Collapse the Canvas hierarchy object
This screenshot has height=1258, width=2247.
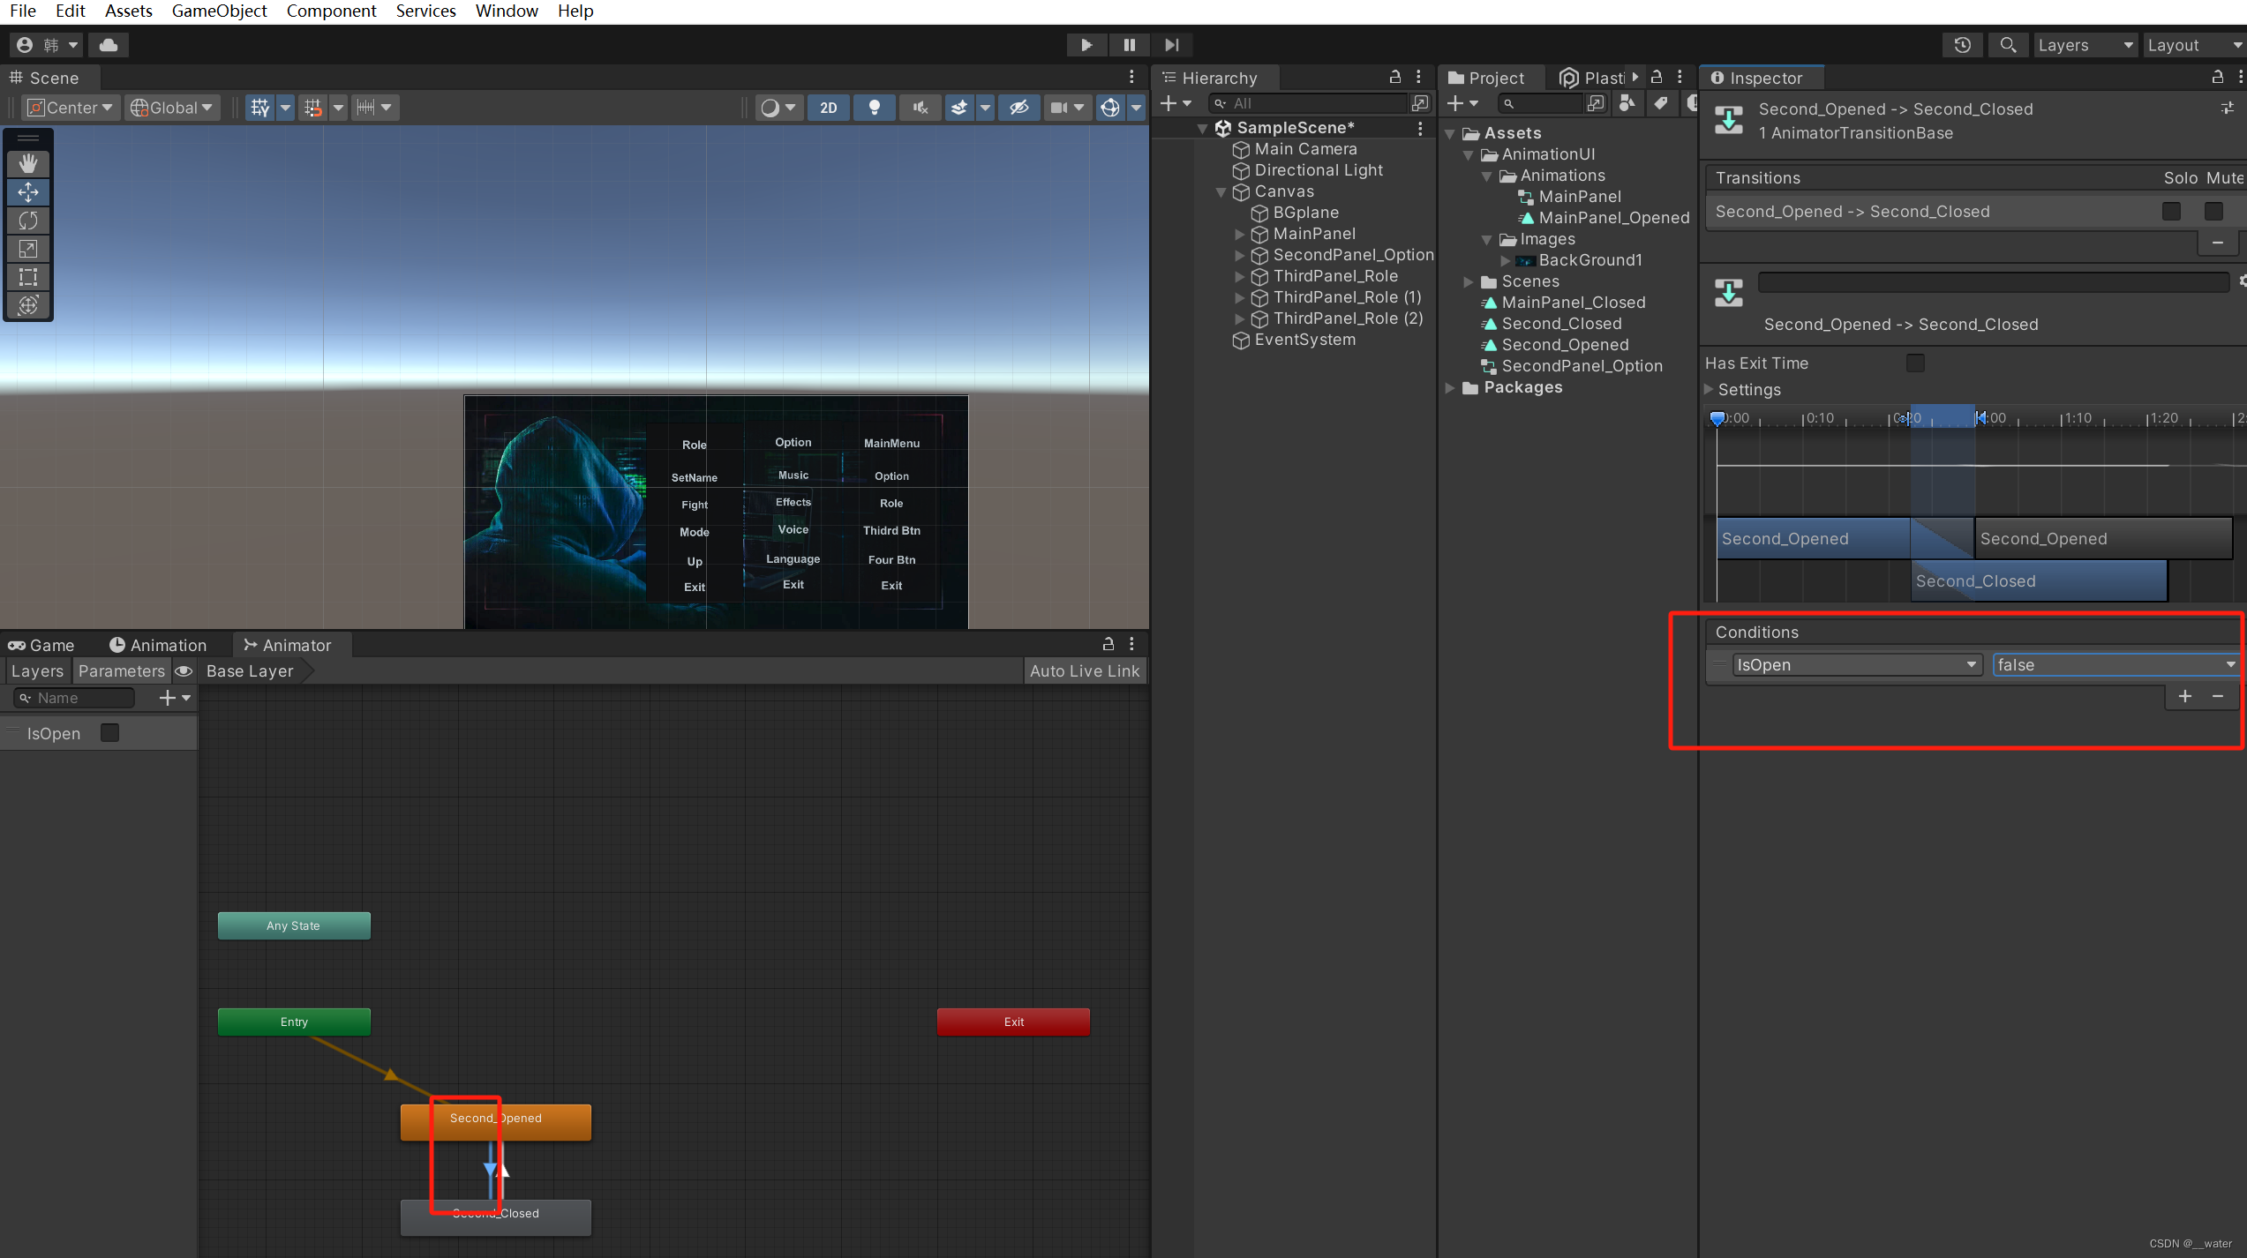[1221, 191]
